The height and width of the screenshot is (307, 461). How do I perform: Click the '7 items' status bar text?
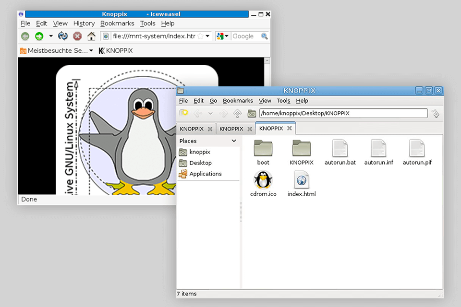187,294
